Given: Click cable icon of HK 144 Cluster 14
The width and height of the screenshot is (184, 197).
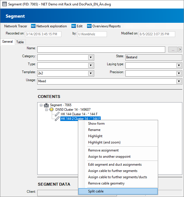Looking at the screenshot, I should click(x=57, y=114).
